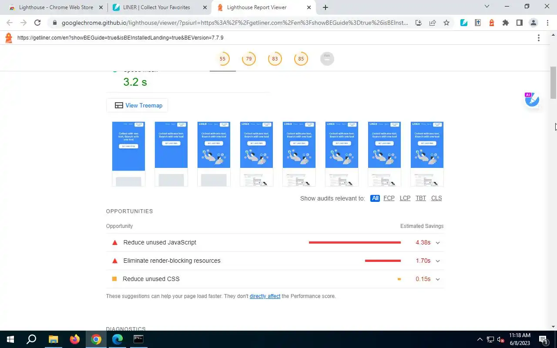Image resolution: width=557 pixels, height=348 pixels.
Task: Click the muted volume tray icon
Action: 500,339
